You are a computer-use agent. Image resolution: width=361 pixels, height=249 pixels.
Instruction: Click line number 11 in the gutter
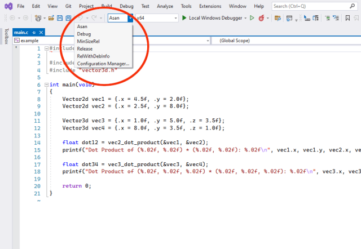click(37, 121)
